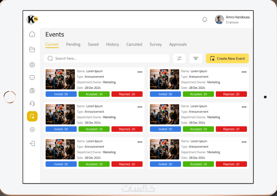Screen dimensions: 277x196
Task: Open the headset support icon in the sidebar
Action: (32, 103)
